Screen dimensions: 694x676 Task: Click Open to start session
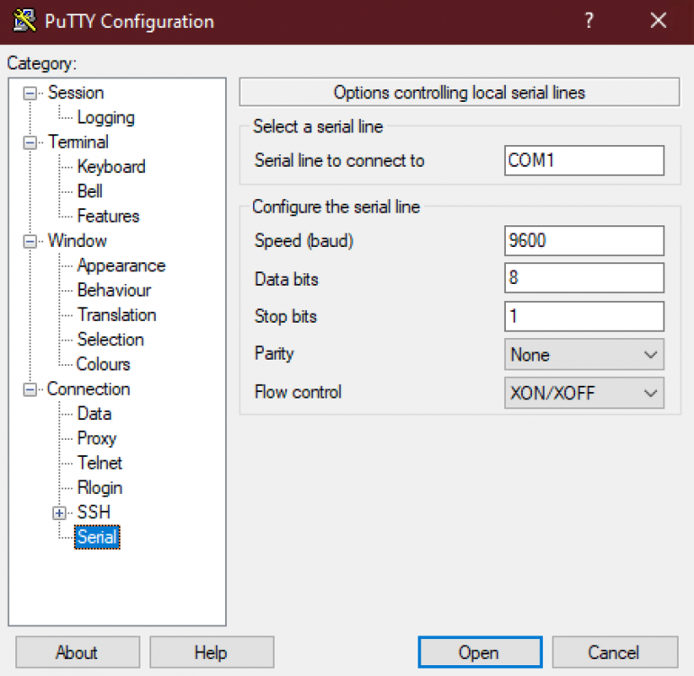tap(480, 653)
